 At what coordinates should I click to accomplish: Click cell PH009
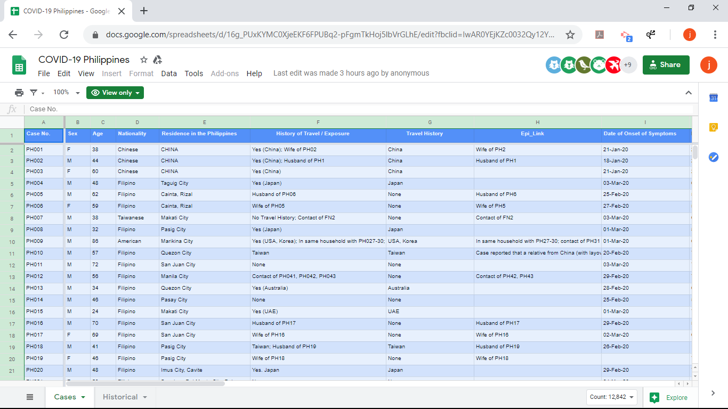click(44, 241)
